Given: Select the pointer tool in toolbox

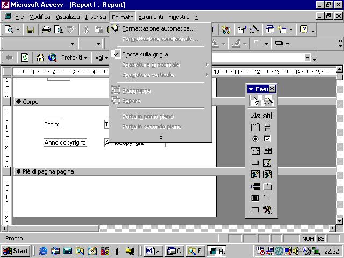Looking at the screenshot, I should coord(256,101).
